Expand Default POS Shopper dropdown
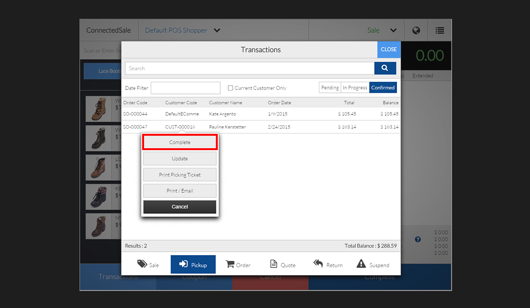The height and width of the screenshot is (308, 530). point(217,30)
